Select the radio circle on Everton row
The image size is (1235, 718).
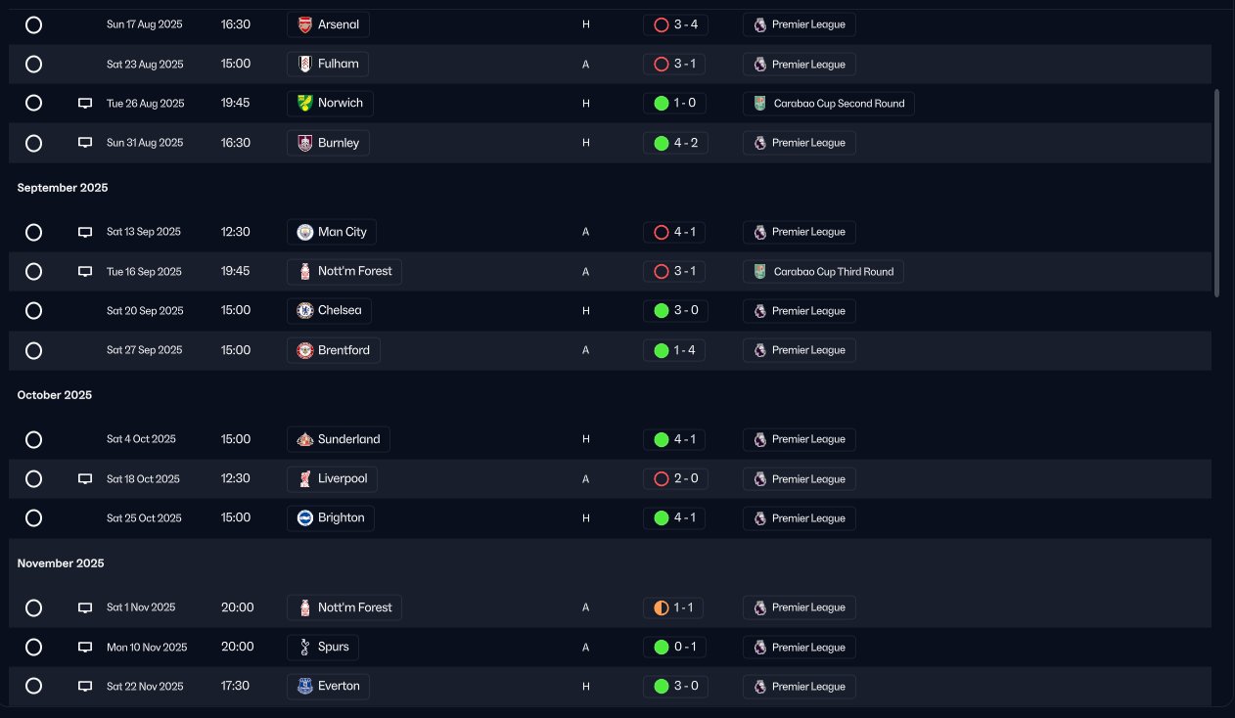[x=33, y=687]
